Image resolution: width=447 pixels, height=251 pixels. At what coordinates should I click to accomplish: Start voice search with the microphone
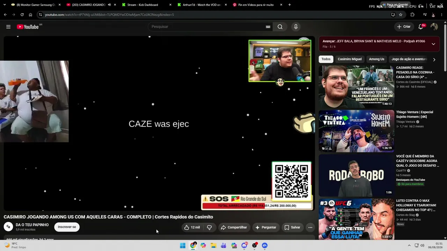click(296, 27)
